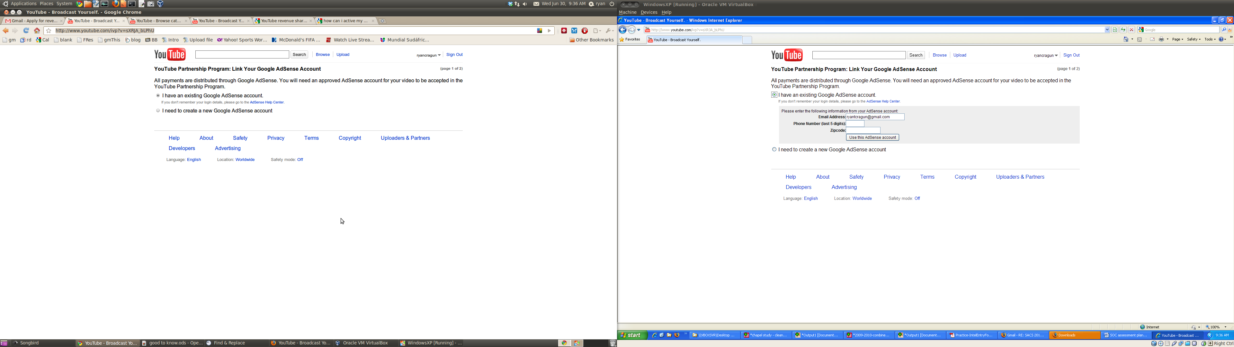Screen dimensions: 1234x347
Task: Click the blue X extension icon in Chrome
Action: 574,31
